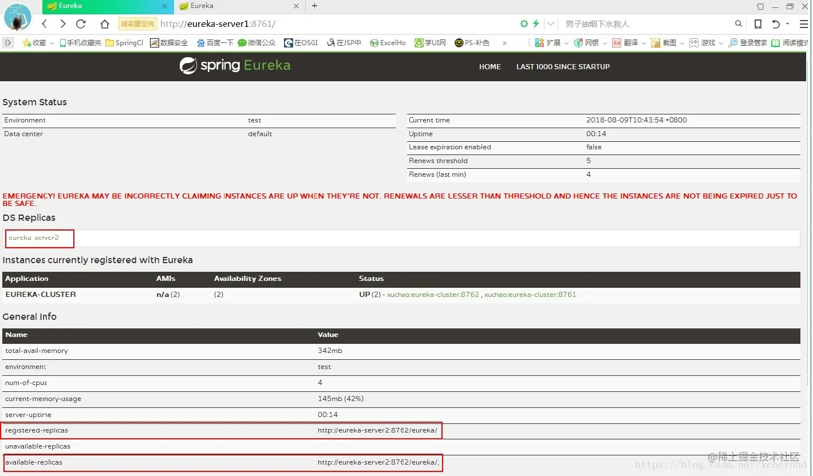Open the eureka-server2 replica link
Viewport: 813px width, 476px height.
click(34, 237)
